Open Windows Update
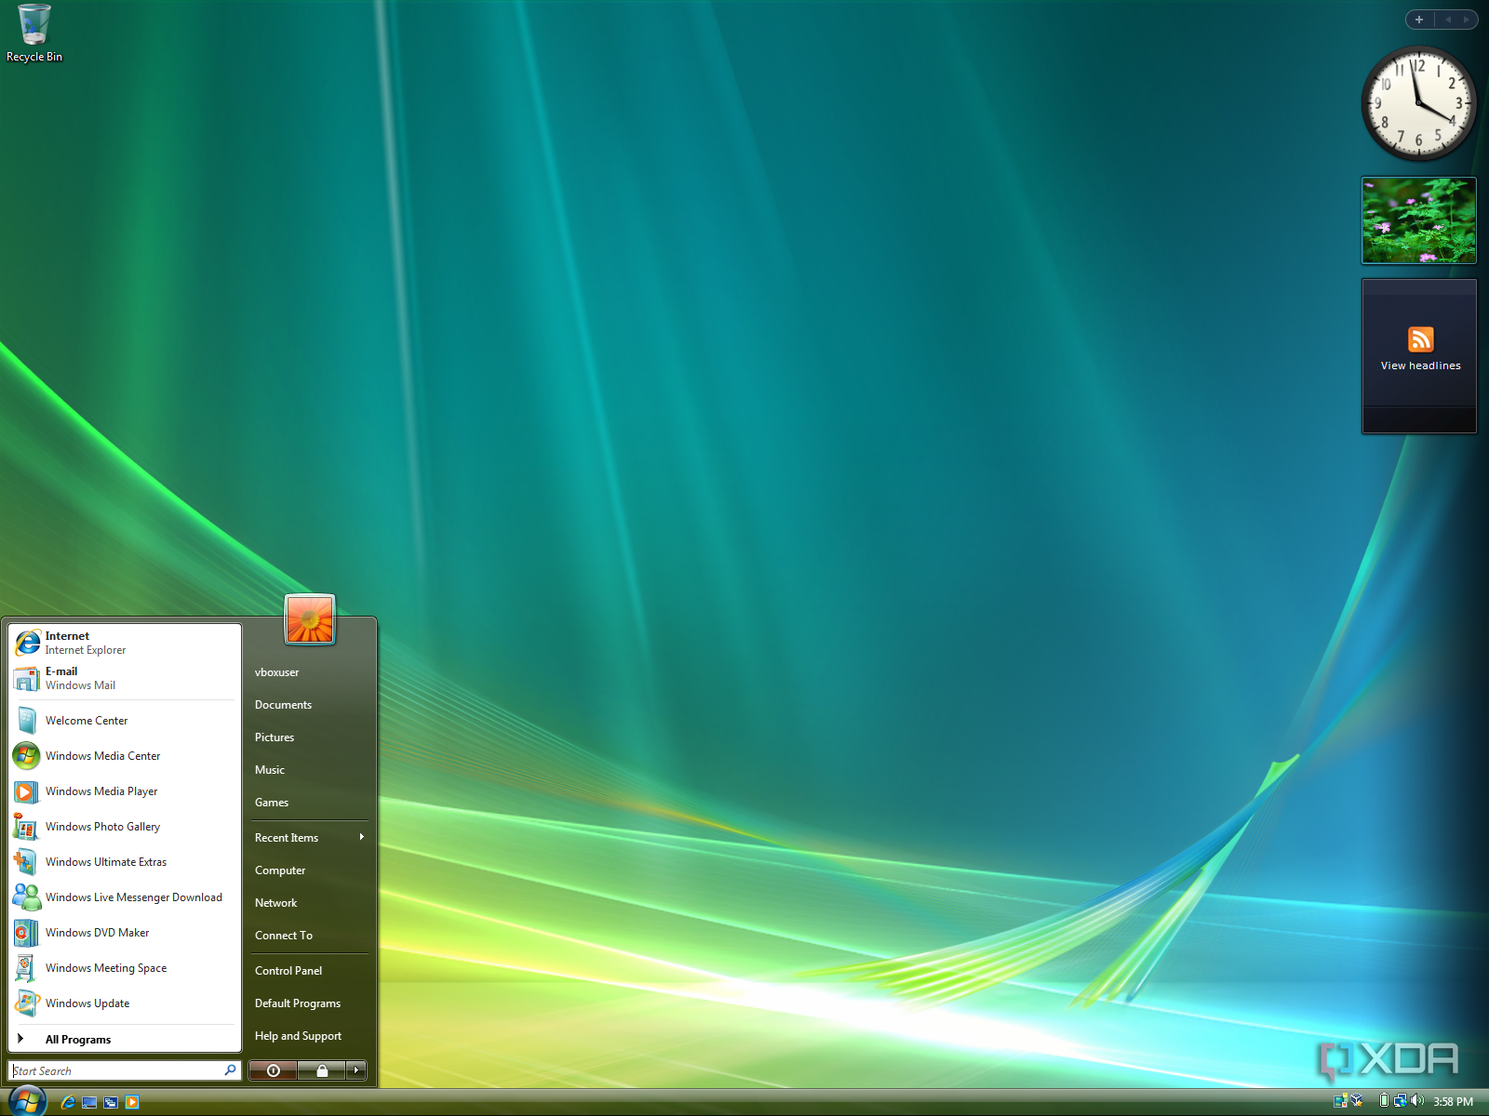 pos(125,1003)
